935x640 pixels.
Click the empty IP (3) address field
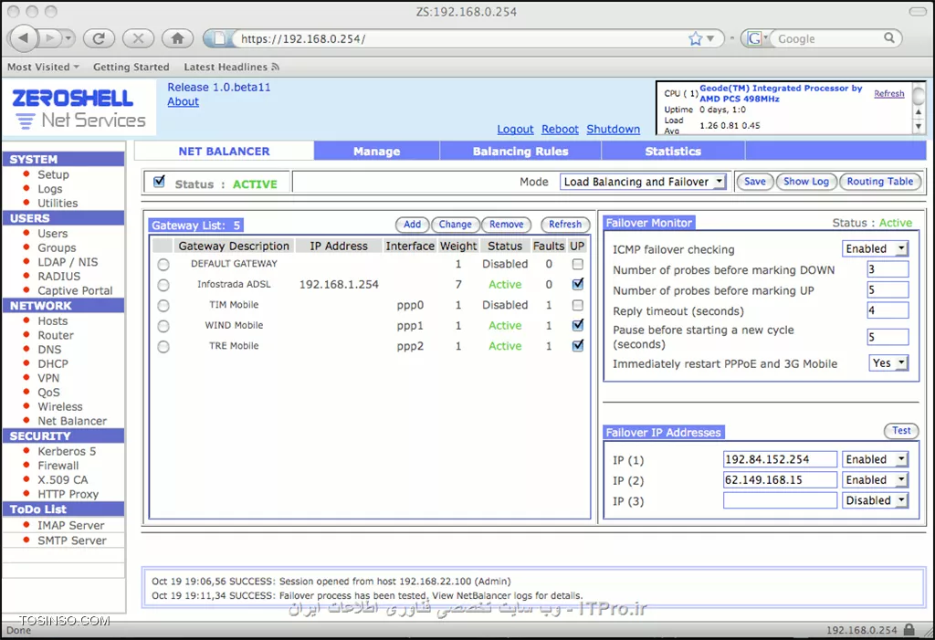(x=780, y=500)
